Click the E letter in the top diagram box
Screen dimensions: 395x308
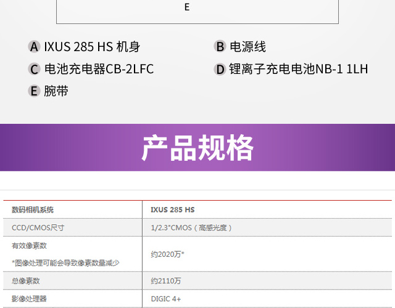(x=187, y=7)
